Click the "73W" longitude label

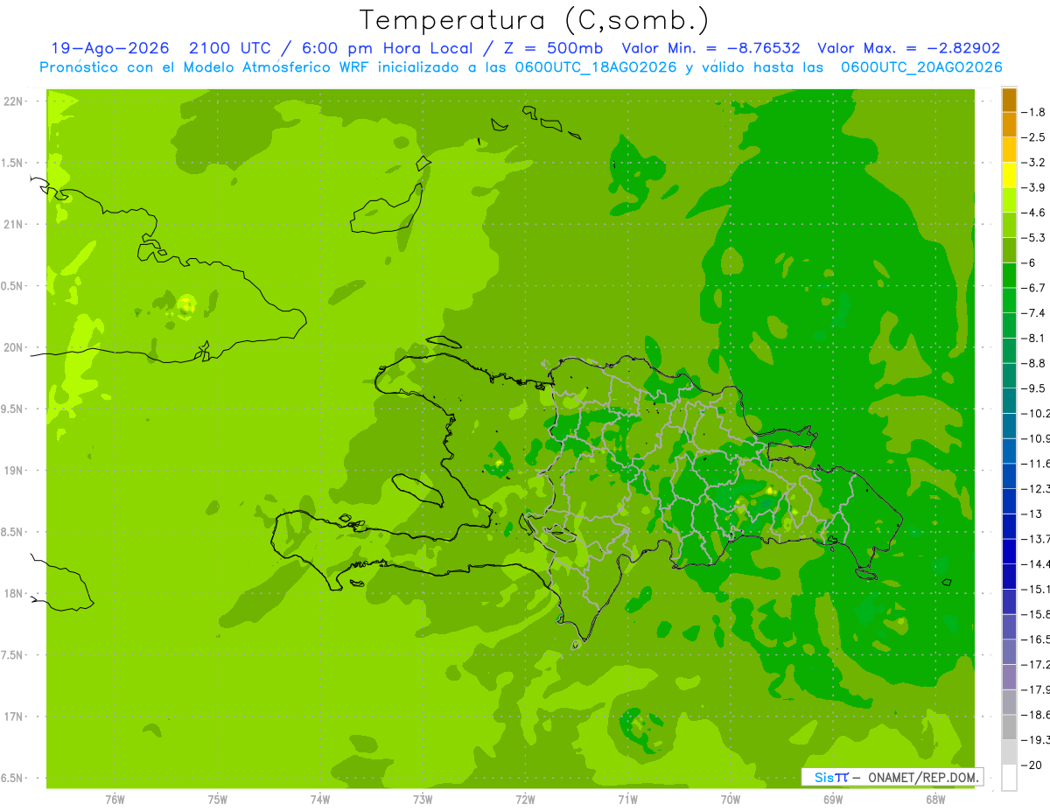pyautogui.click(x=423, y=799)
